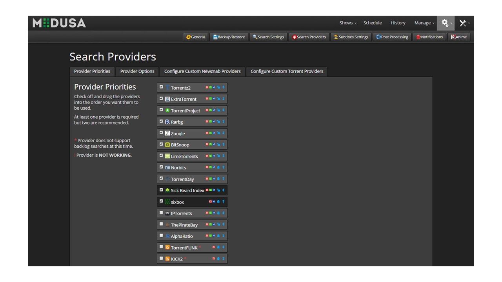Click the lock icon on the Norbits row

pyautogui.click(x=218, y=168)
